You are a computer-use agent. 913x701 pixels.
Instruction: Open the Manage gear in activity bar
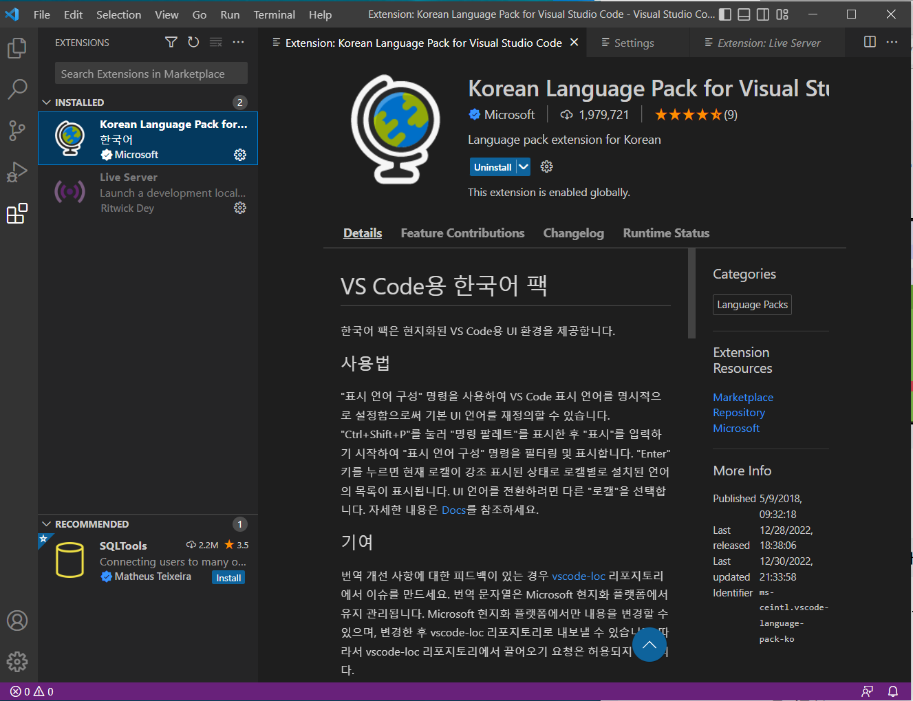(17, 662)
